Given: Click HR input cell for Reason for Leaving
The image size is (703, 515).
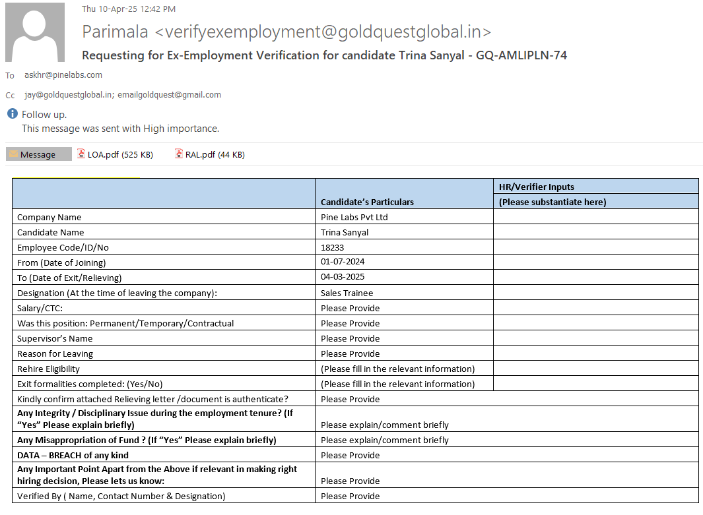Looking at the screenshot, I should [x=595, y=353].
